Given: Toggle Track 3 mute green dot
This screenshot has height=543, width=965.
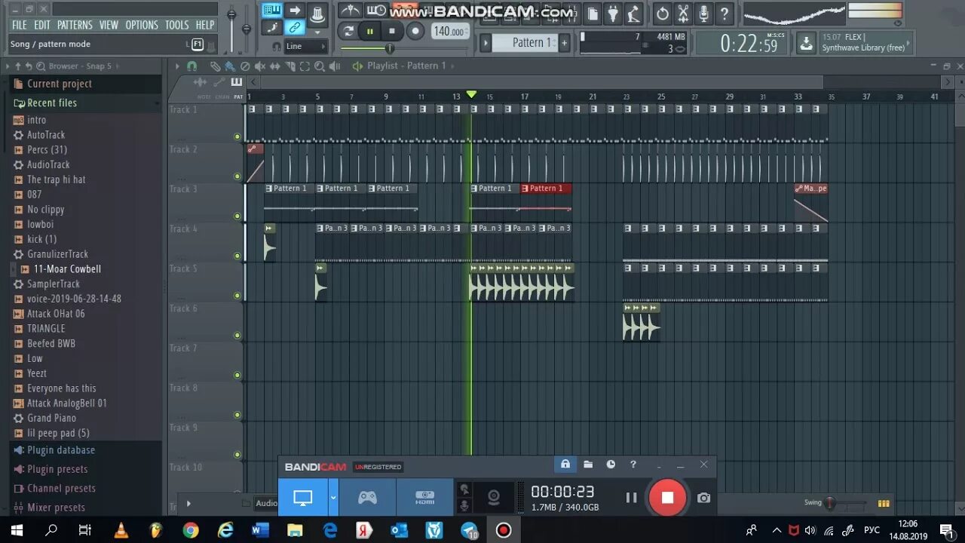Looking at the screenshot, I should [237, 216].
